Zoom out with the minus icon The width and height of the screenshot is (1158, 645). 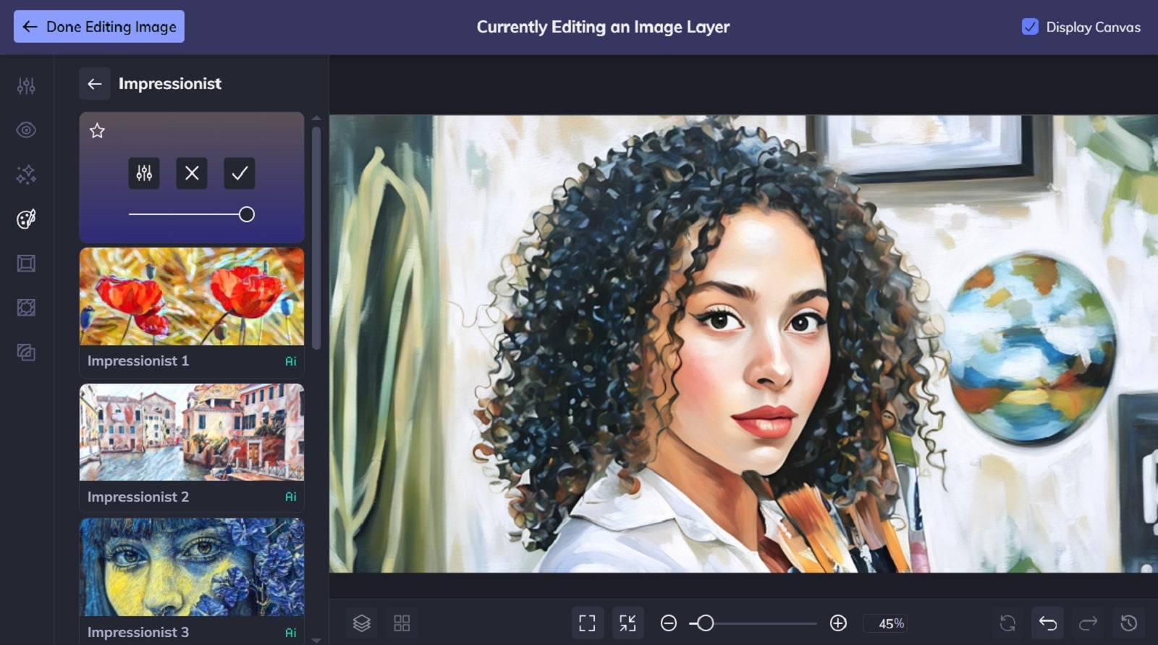[x=669, y=623]
